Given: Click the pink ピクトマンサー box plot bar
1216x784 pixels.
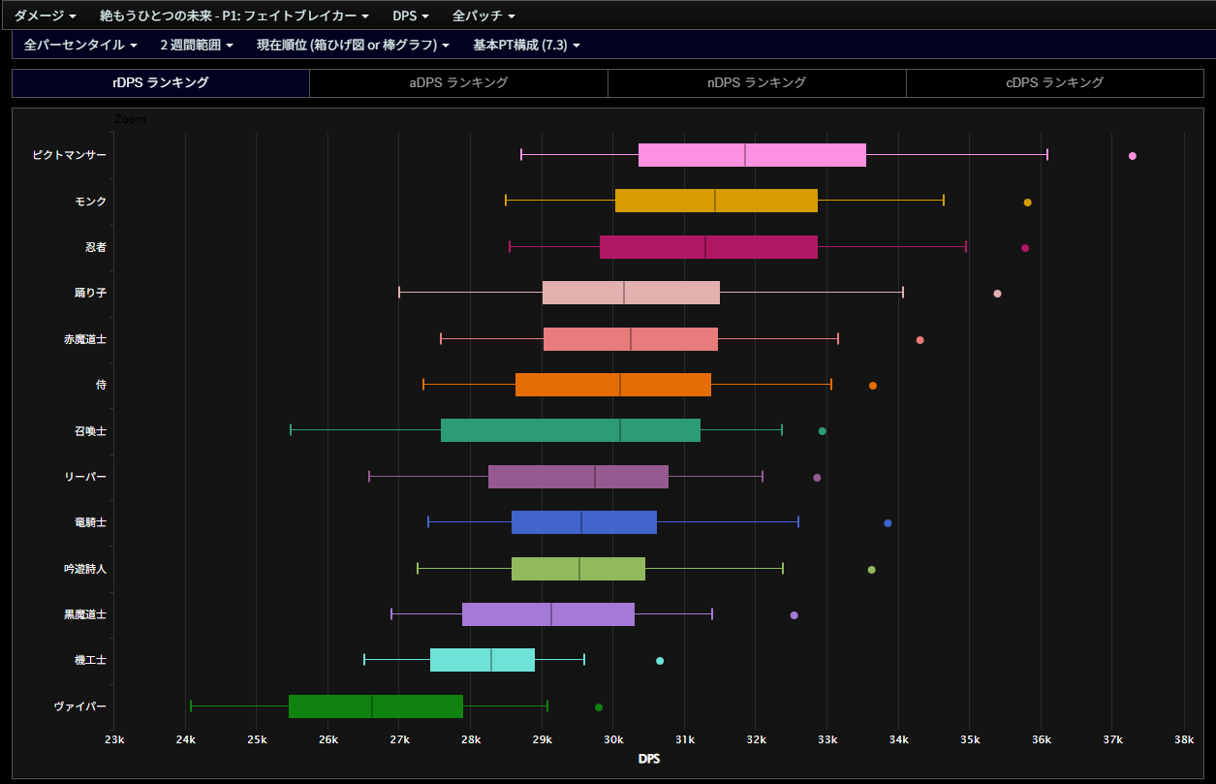Looking at the screenshot, I should (752, 155).
